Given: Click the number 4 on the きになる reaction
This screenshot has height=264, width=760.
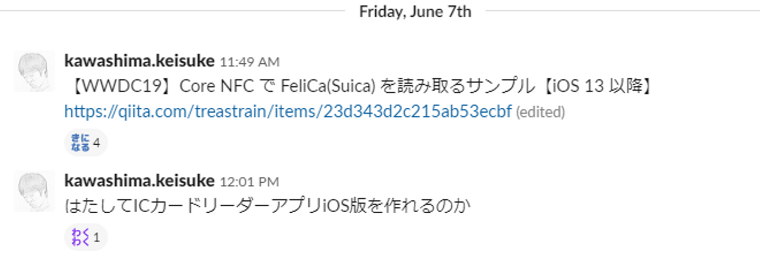Looking at the screenshot, I should point(97,143).
